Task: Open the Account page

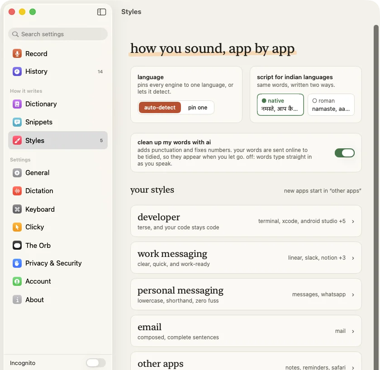Action: [x=38, y=281]
